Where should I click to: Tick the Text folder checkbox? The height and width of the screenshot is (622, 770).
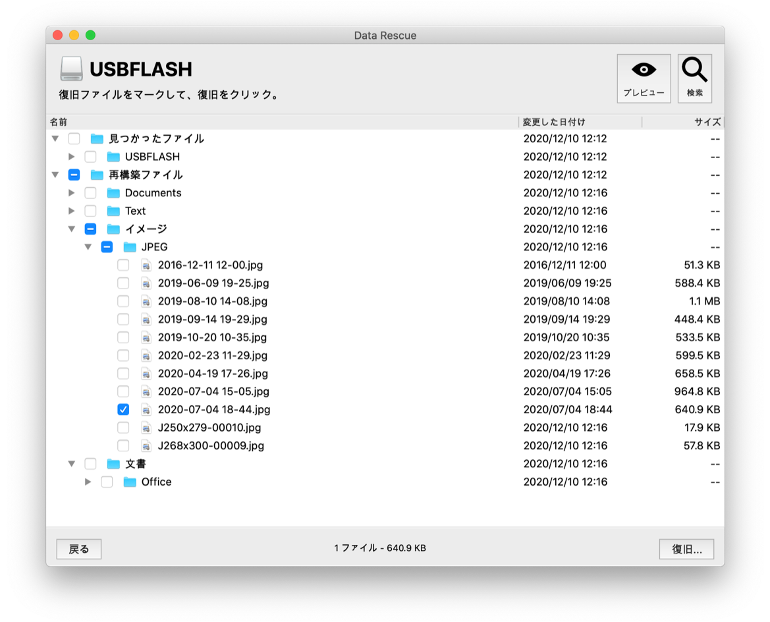tap(91, 211)
